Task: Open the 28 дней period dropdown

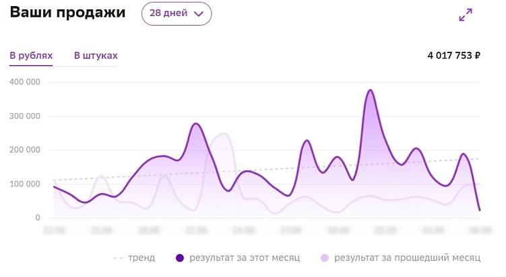Action: (x=177, y=13)
